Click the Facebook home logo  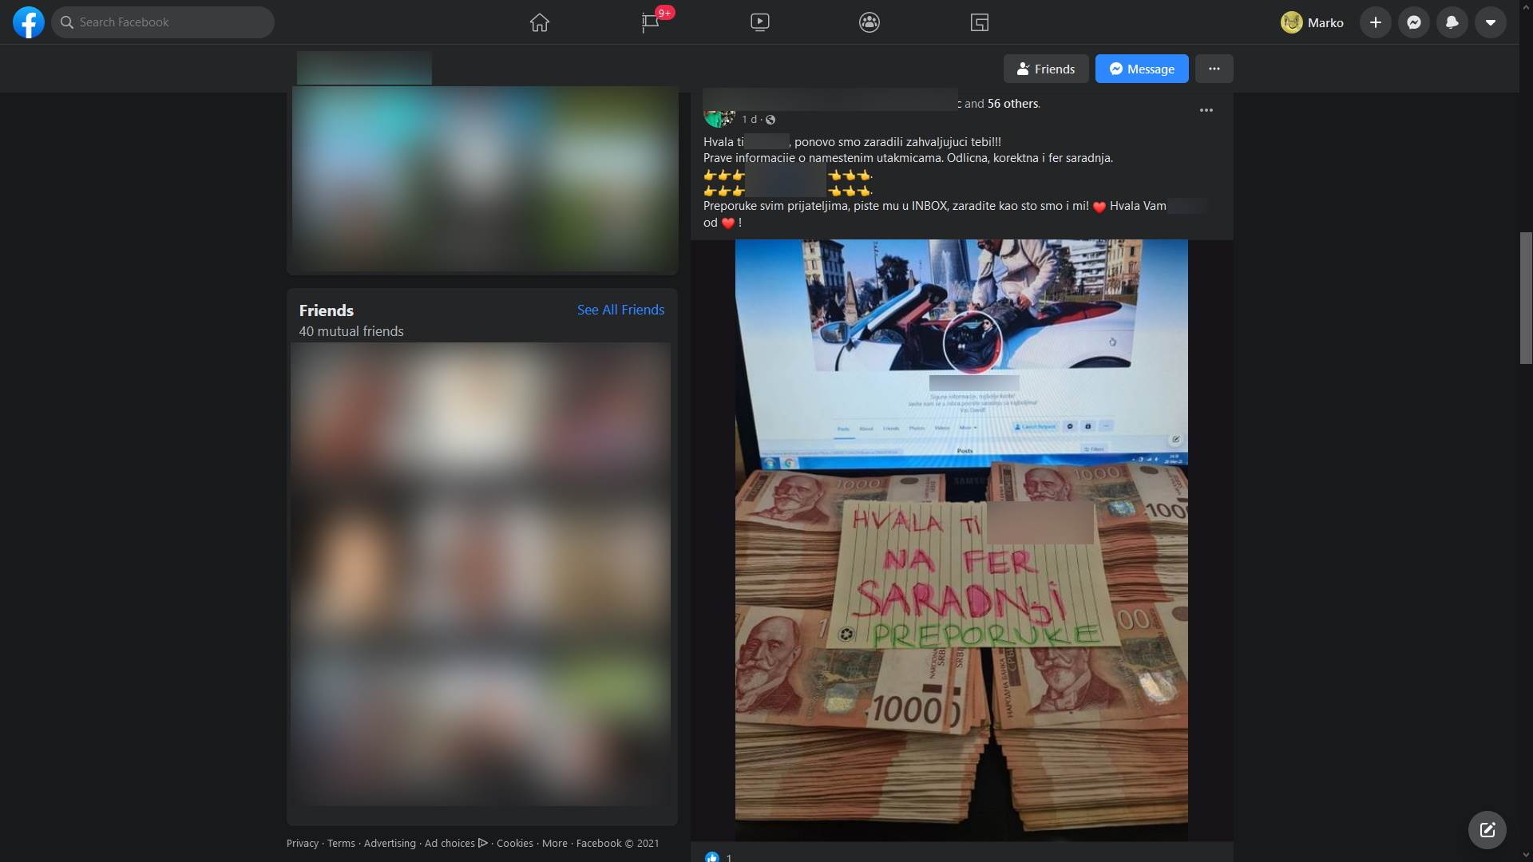click(x=28, y=22)
